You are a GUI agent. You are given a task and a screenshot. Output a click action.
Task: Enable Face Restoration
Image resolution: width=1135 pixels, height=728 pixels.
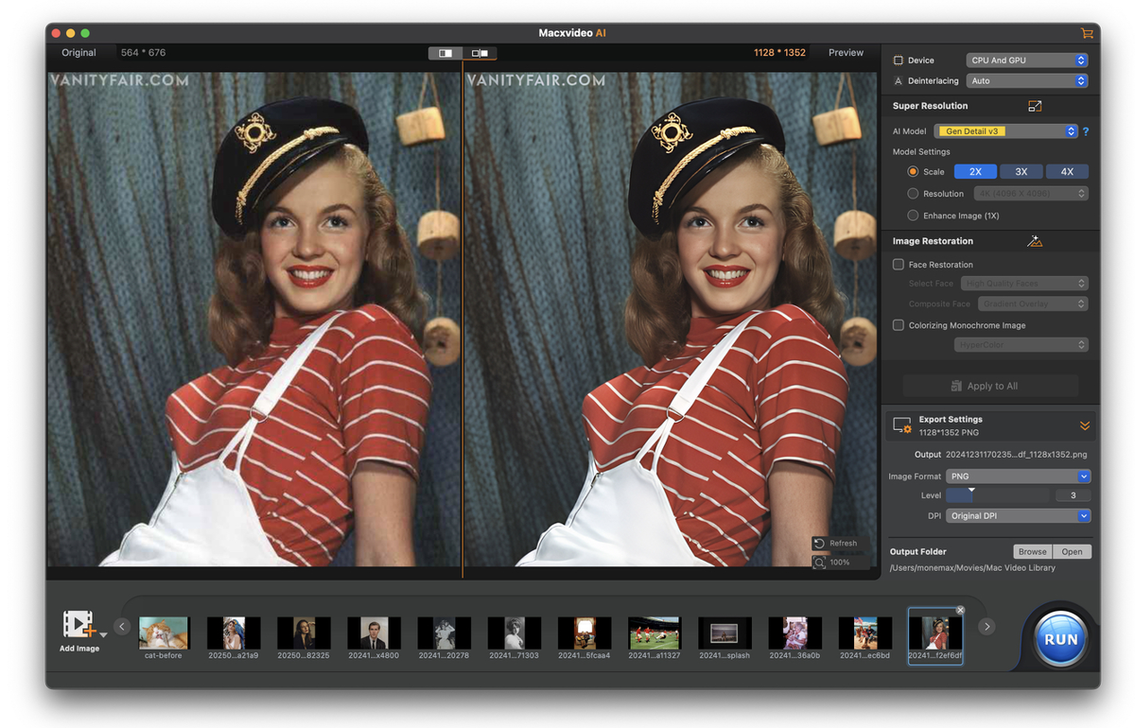[x=896, y=264]
